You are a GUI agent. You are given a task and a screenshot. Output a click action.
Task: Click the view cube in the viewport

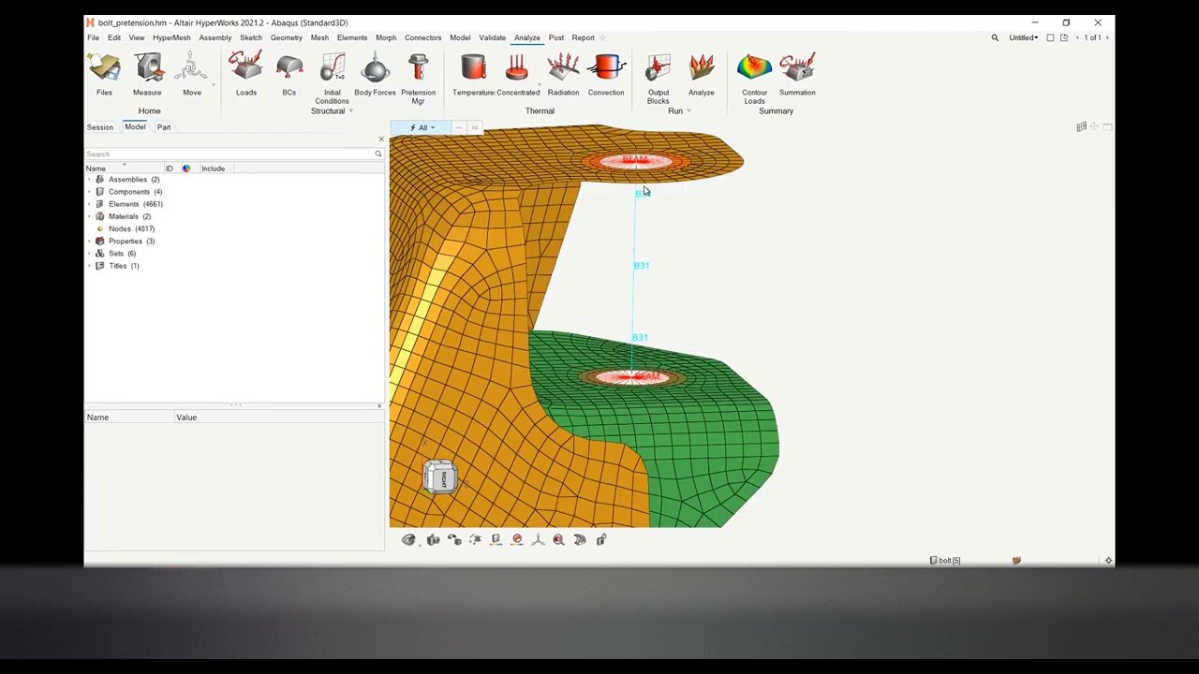440,477
